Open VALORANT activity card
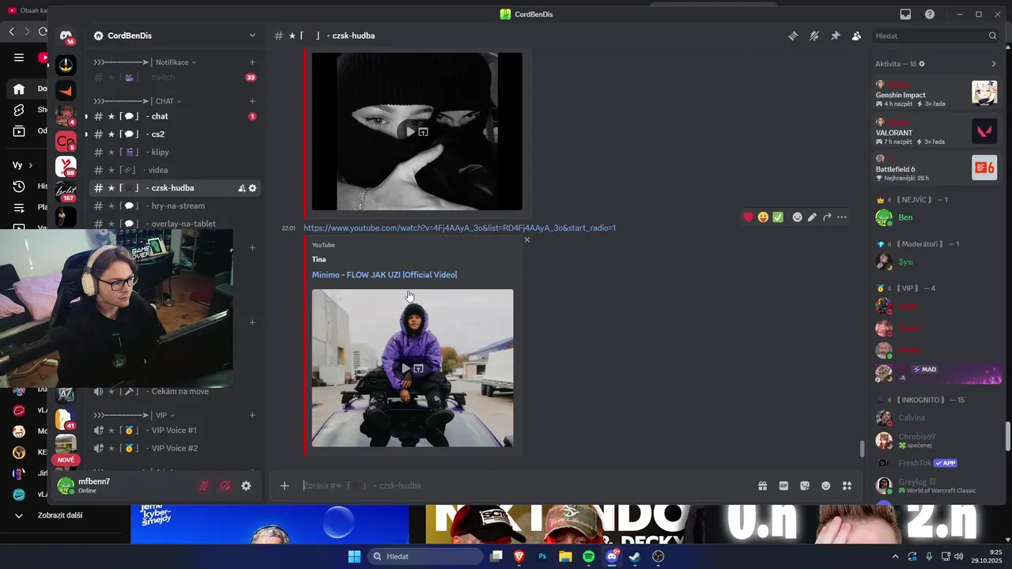 point(936,131)
